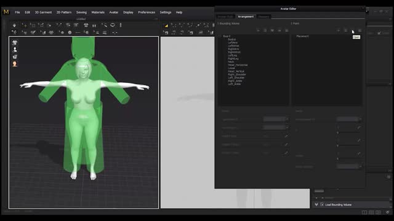Select the RightWrist bounding volume
The height and width of the screenshot is (221, 394).
coord(234,52)
